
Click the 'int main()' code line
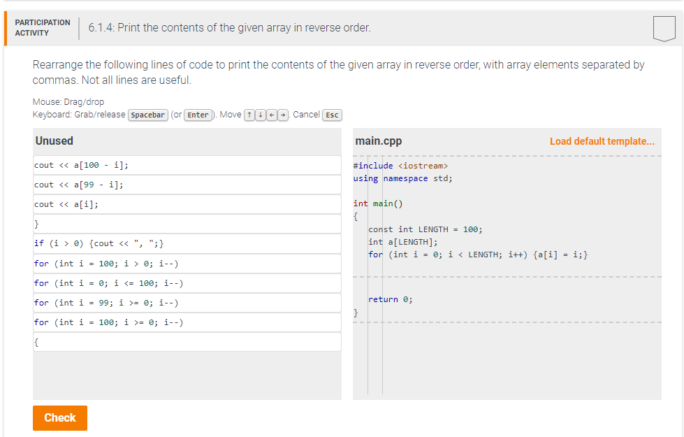pos(378,204)
